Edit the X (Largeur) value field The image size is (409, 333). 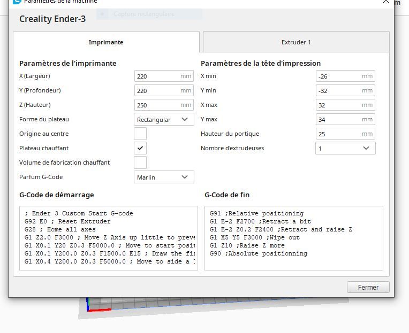164,76
